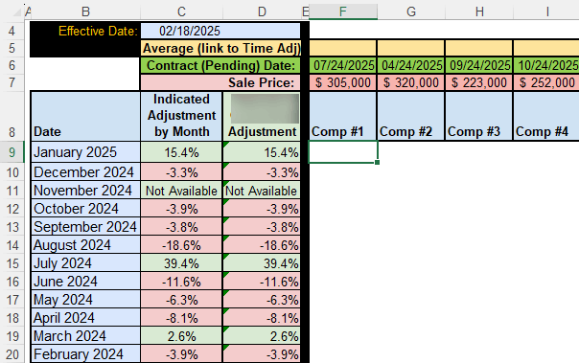
Task: Click column D value -18.6% for August
Action: [262, 245]
